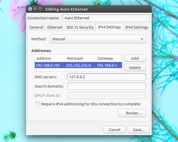178x142 pixels.
Task: Add a new address entry
Action: click(135, 58)
